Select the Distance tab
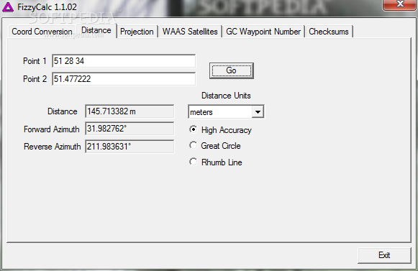This screenshot has width=418, height=271. tap(96, 31)
